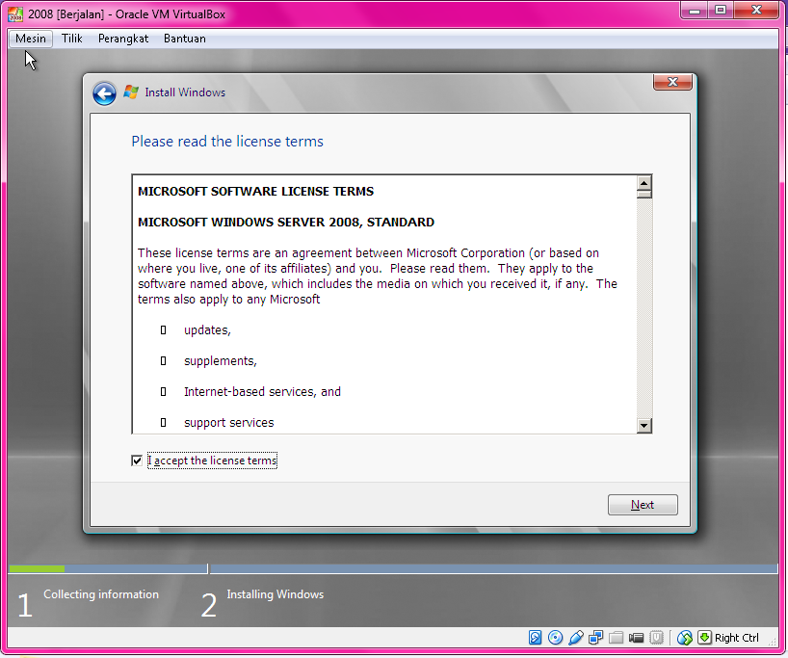Click the Installing Windows step label

coord(275,594)
